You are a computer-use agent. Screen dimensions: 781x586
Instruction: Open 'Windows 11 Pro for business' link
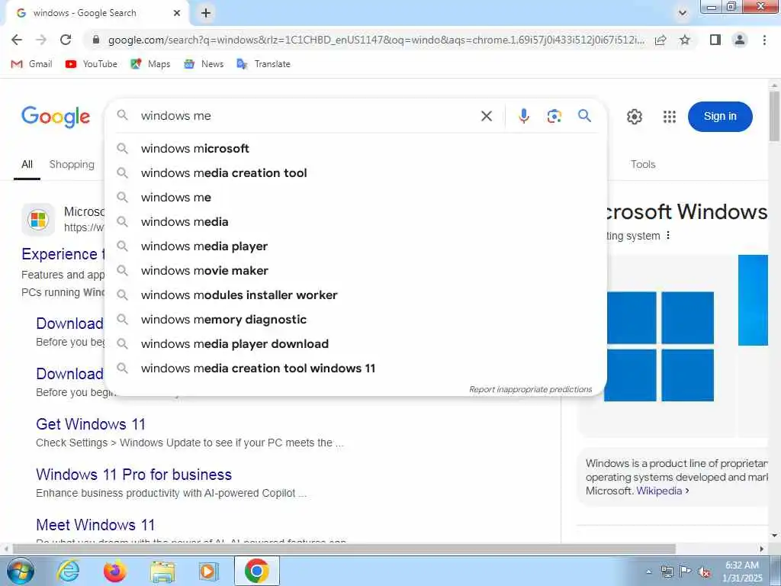click(x=133, y=475)
